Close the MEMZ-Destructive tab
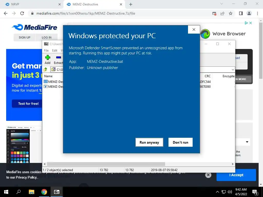 121,5
